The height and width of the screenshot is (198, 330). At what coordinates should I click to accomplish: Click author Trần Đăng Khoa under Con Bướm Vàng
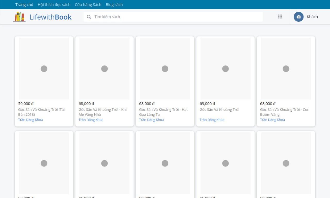click(x=273, y=120)
